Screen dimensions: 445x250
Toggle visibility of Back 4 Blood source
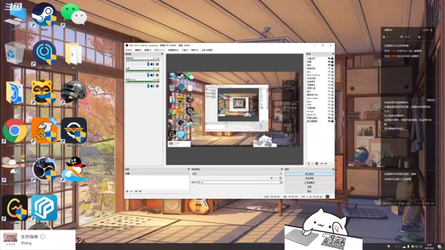[329, 75]
